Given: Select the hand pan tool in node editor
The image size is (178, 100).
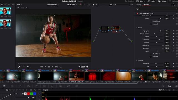Looking at the screenshot, I should (x=97, y=4).
